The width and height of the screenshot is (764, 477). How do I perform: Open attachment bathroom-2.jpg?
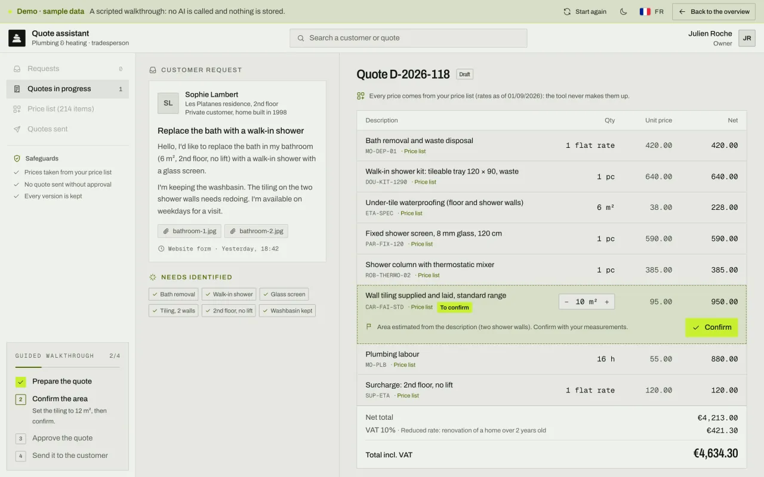point(256,231)
